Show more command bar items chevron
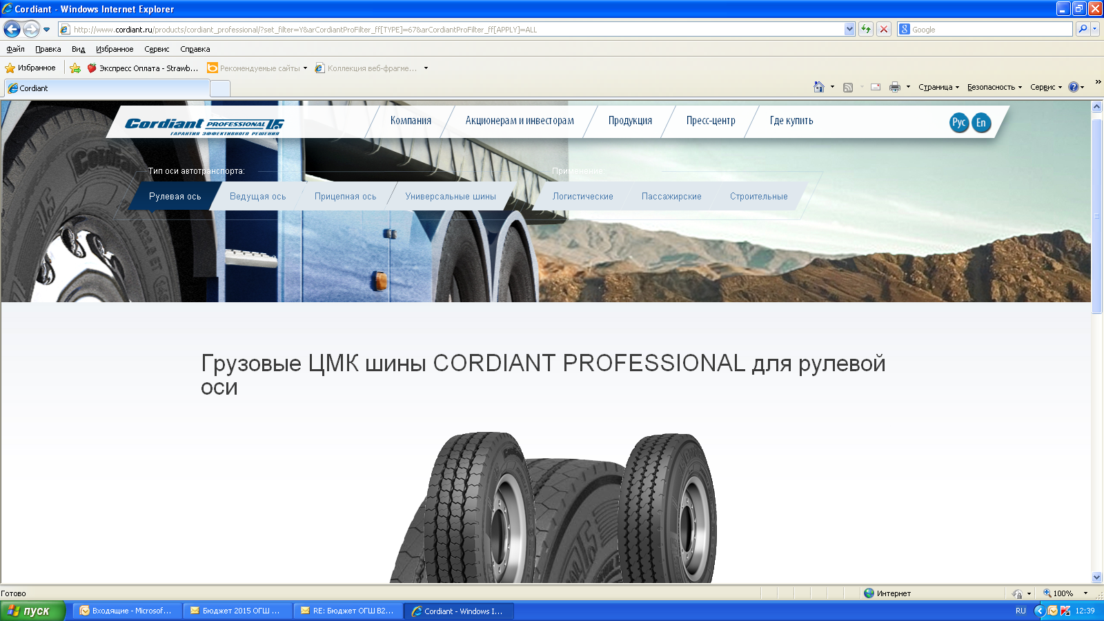 tap(1098, 82)
